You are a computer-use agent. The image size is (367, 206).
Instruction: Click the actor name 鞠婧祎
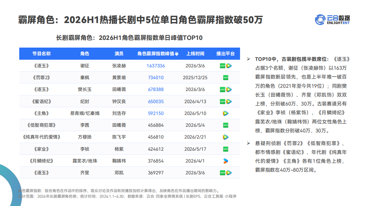[x=119, y=161]
